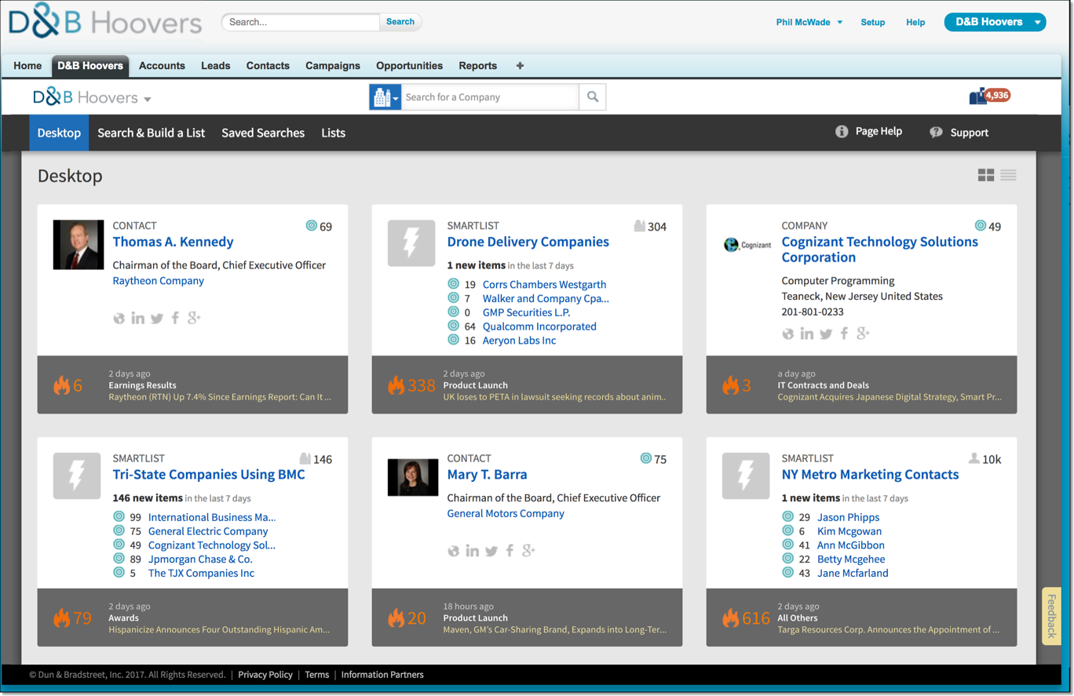Open Jpmorgan Chase & Co. link
The height and width of the screenshot is (696, 1074).
click(x=200, y=559)
